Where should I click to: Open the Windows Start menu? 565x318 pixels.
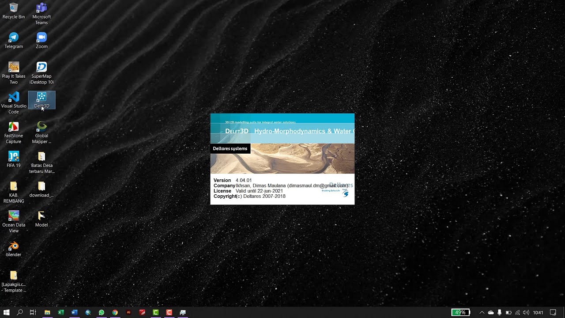7,312
